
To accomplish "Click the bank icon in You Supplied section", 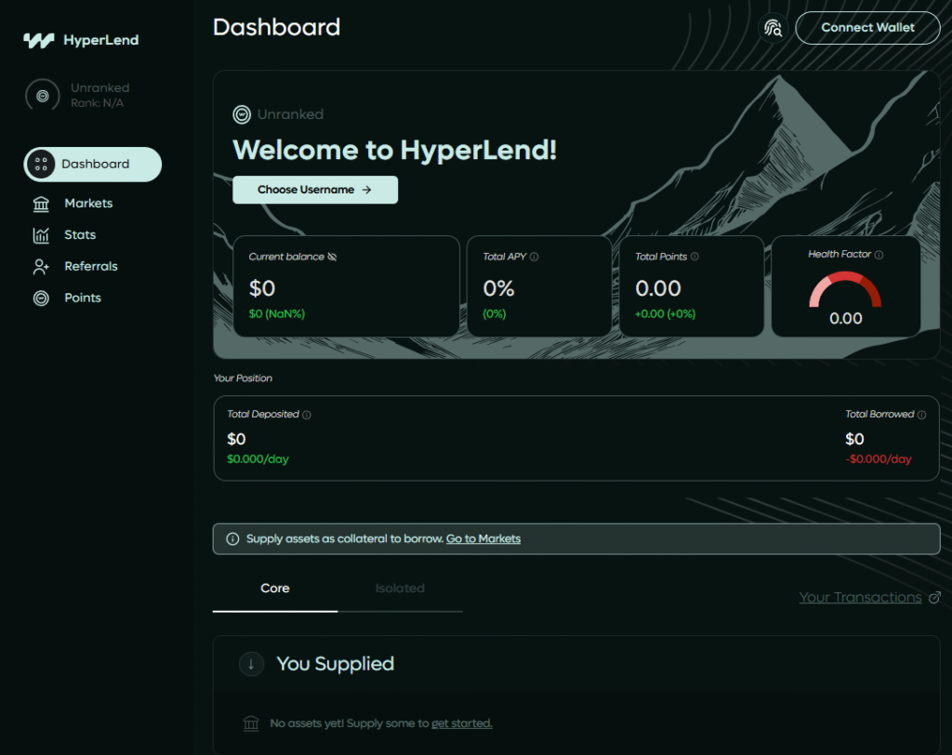I will click(249, 722).
